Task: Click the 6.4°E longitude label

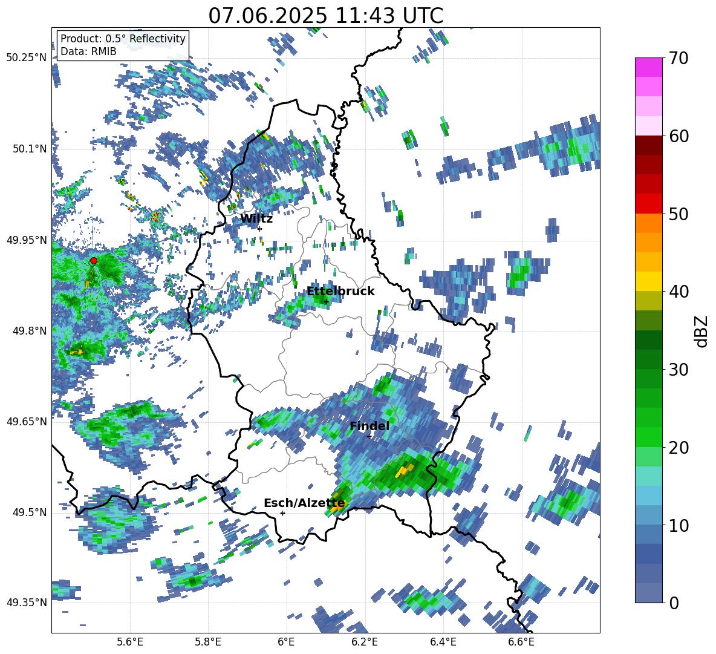Action: (443, 643)
